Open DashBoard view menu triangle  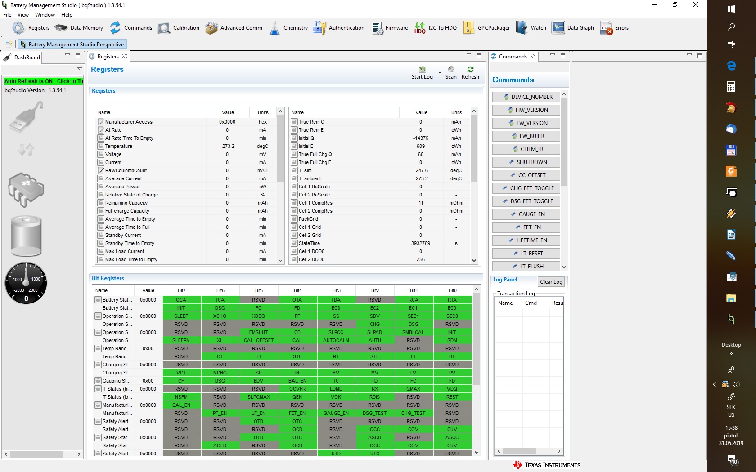(x=80, y=69)
